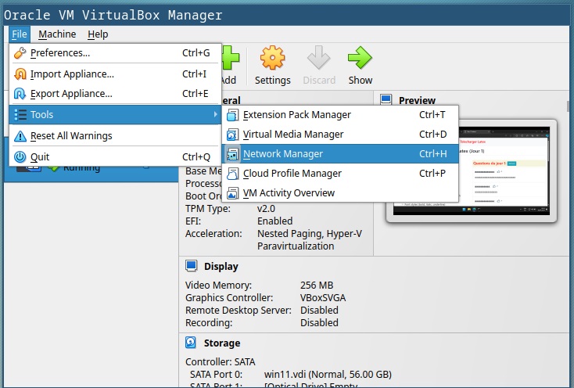Image resolution: width=574 pixels, height=388 pixels.
Task: Open the Help menu
Action: 98,34
